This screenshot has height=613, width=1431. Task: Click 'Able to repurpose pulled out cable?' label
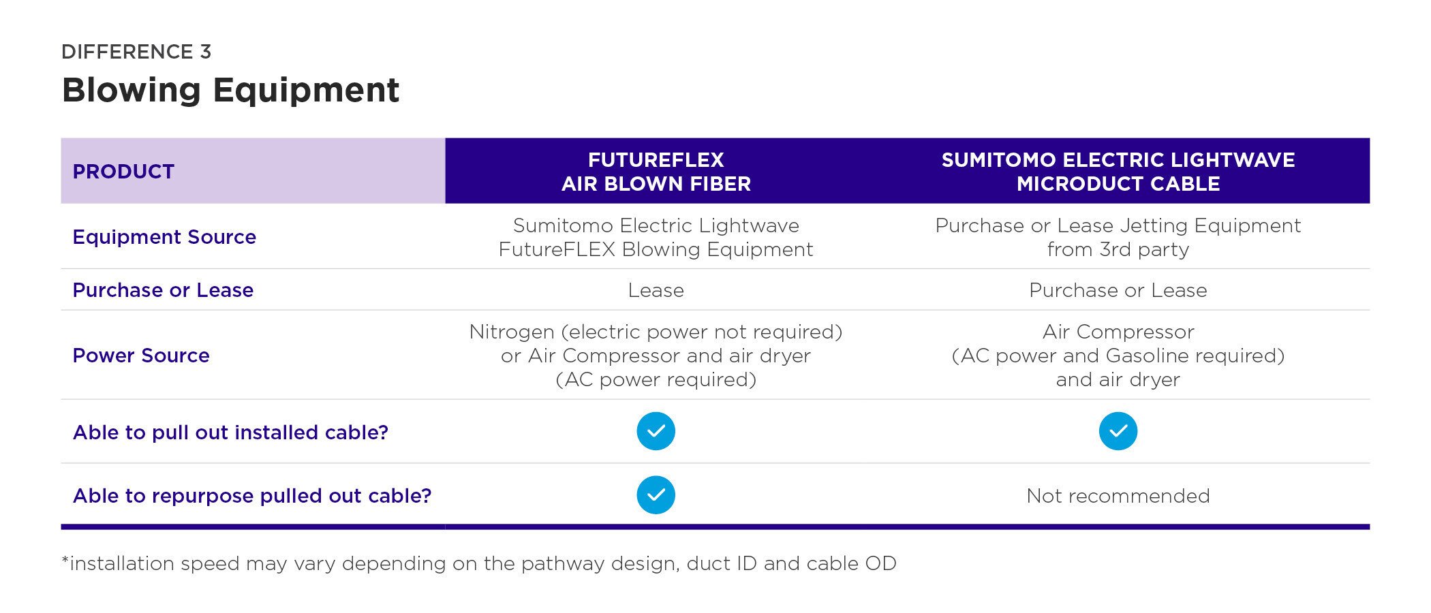pos(252,496)
